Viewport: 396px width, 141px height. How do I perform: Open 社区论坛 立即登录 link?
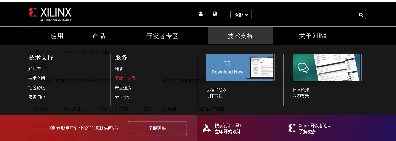click(301, 93)
